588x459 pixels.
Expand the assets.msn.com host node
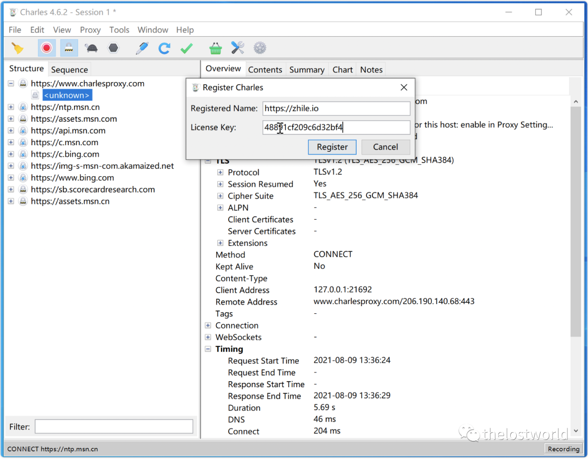click(11, 119)
